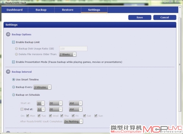The height and width of the screenshot is (134, 183).
Task: Click the Save button
Action: 140,18
